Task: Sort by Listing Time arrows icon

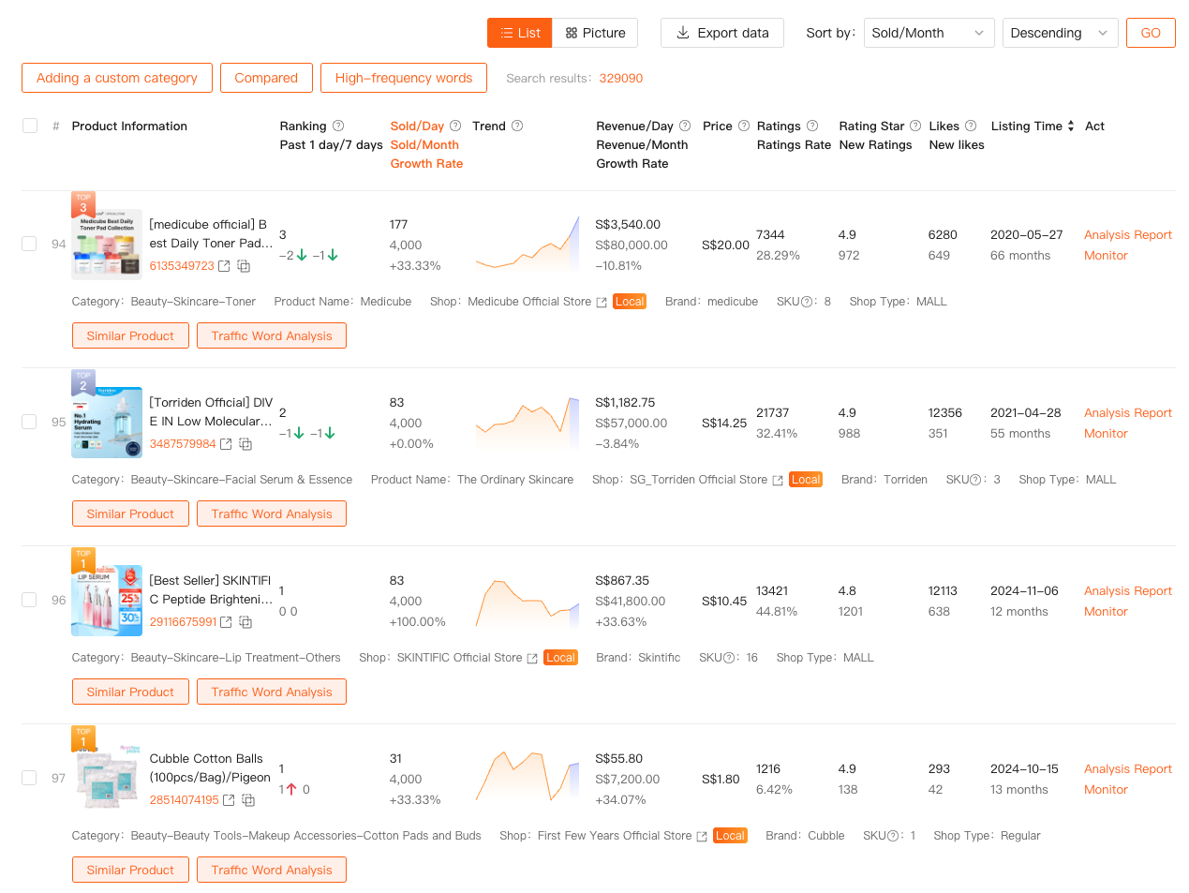Action: [1070, 126]
